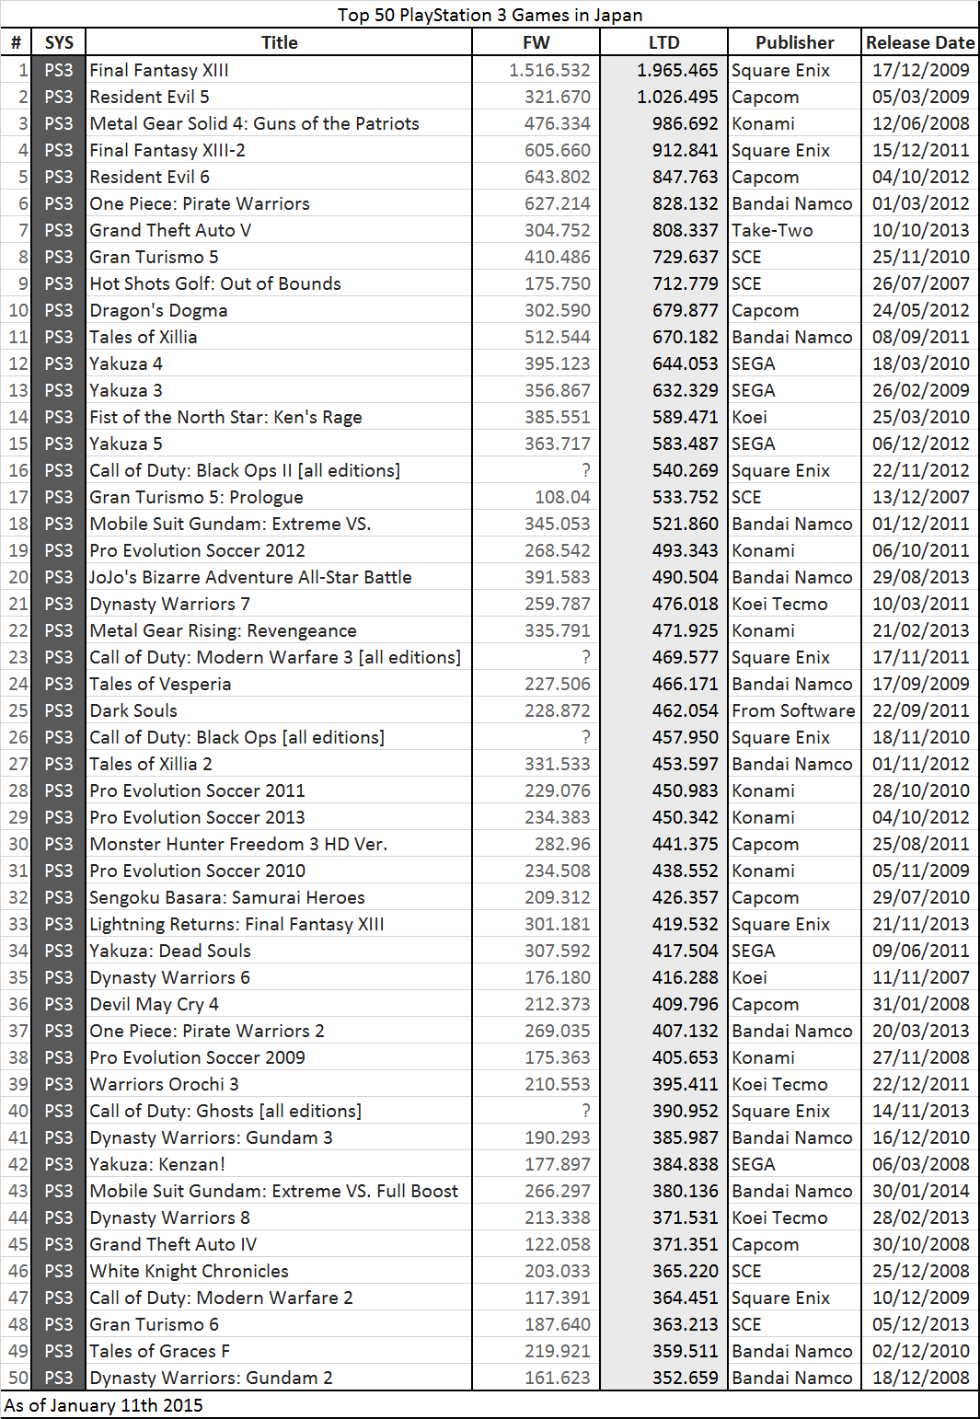
Task: Click the release date '30/01/2014'
Action: tap(920, 1191)
